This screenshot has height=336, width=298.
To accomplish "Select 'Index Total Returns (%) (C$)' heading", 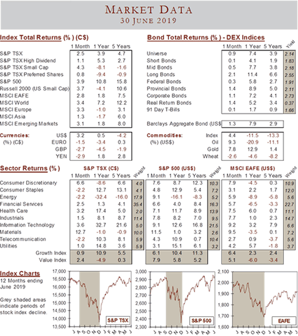I will pos(44,38).
